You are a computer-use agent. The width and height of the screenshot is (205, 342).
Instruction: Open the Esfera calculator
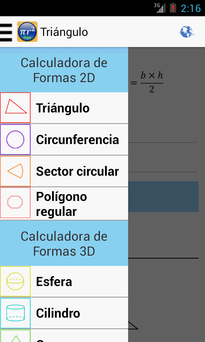[54, 282]
